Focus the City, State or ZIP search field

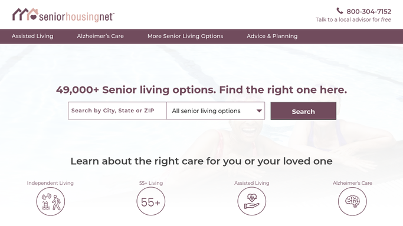[117, 111]
